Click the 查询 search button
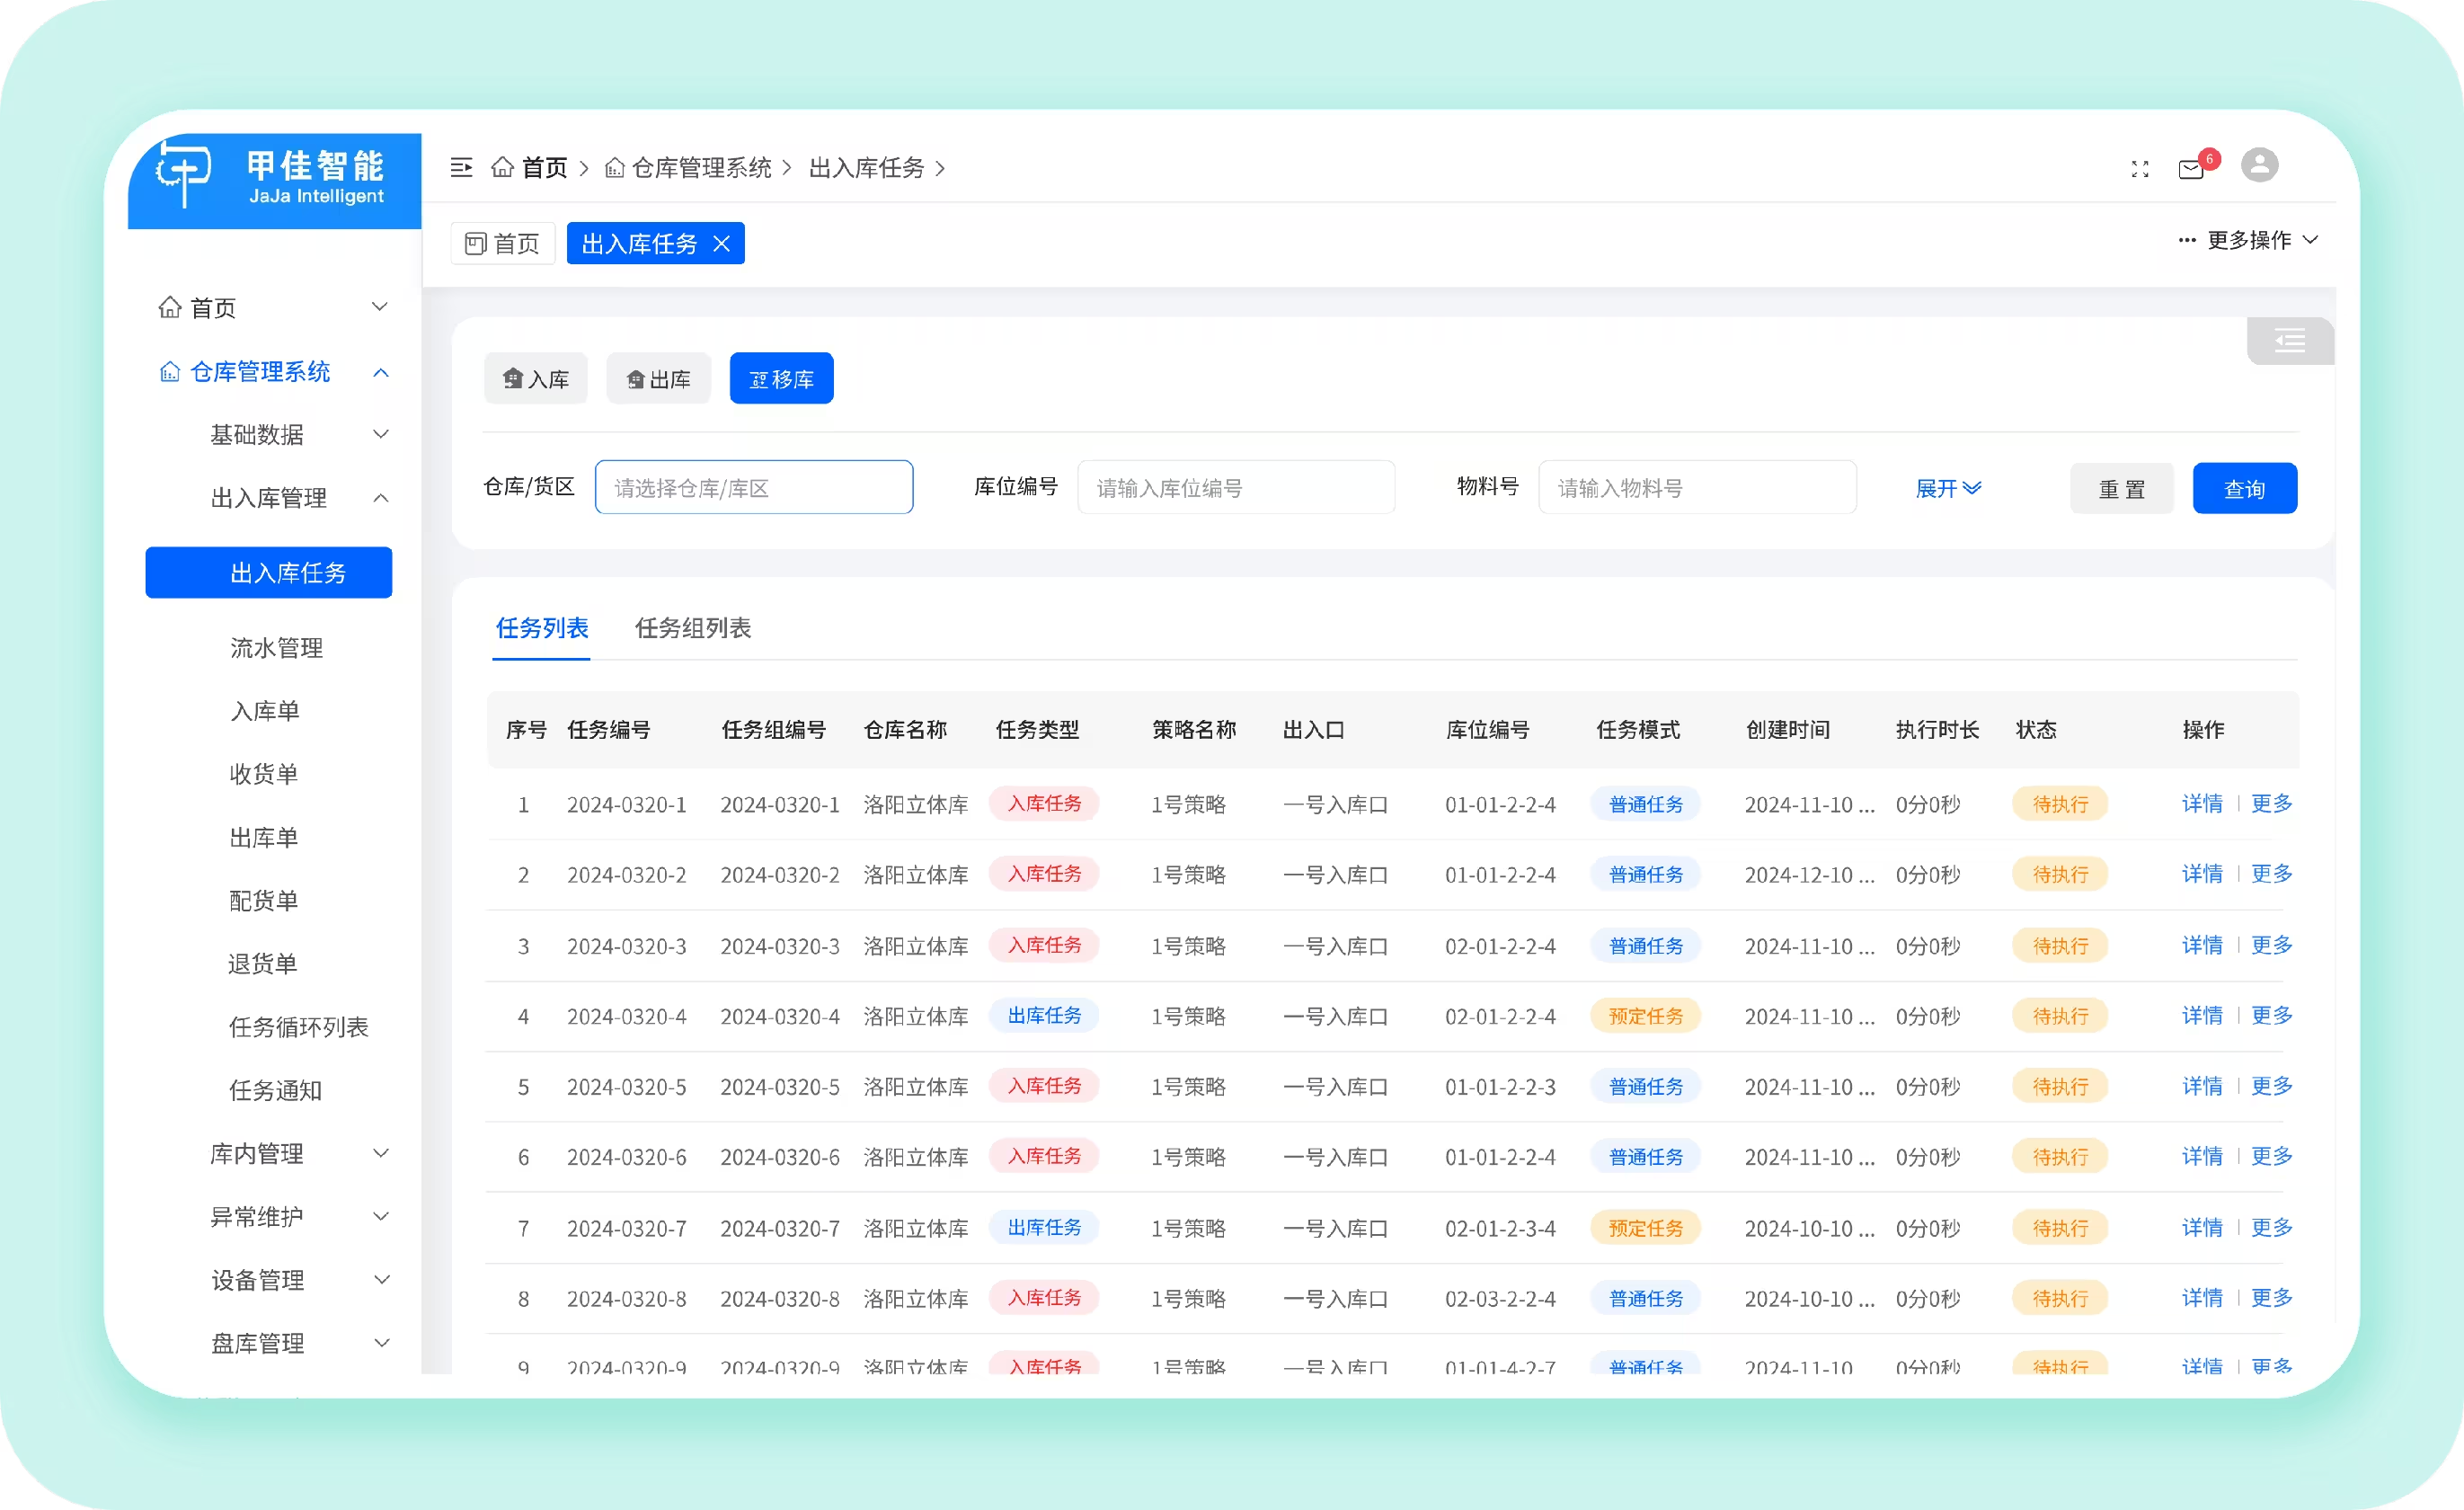The image size is (2464, 1510). [x=2244, y=489]
